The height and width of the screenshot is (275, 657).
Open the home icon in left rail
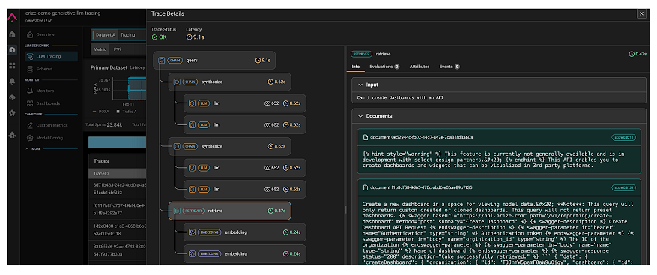13,34
